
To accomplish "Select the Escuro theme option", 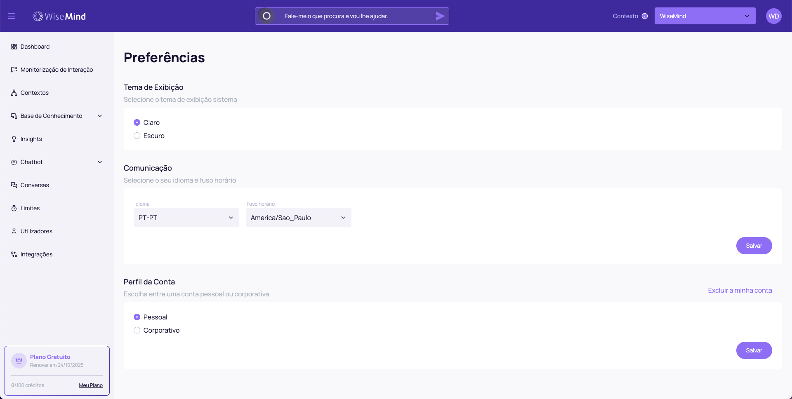I will coord(137,136).
